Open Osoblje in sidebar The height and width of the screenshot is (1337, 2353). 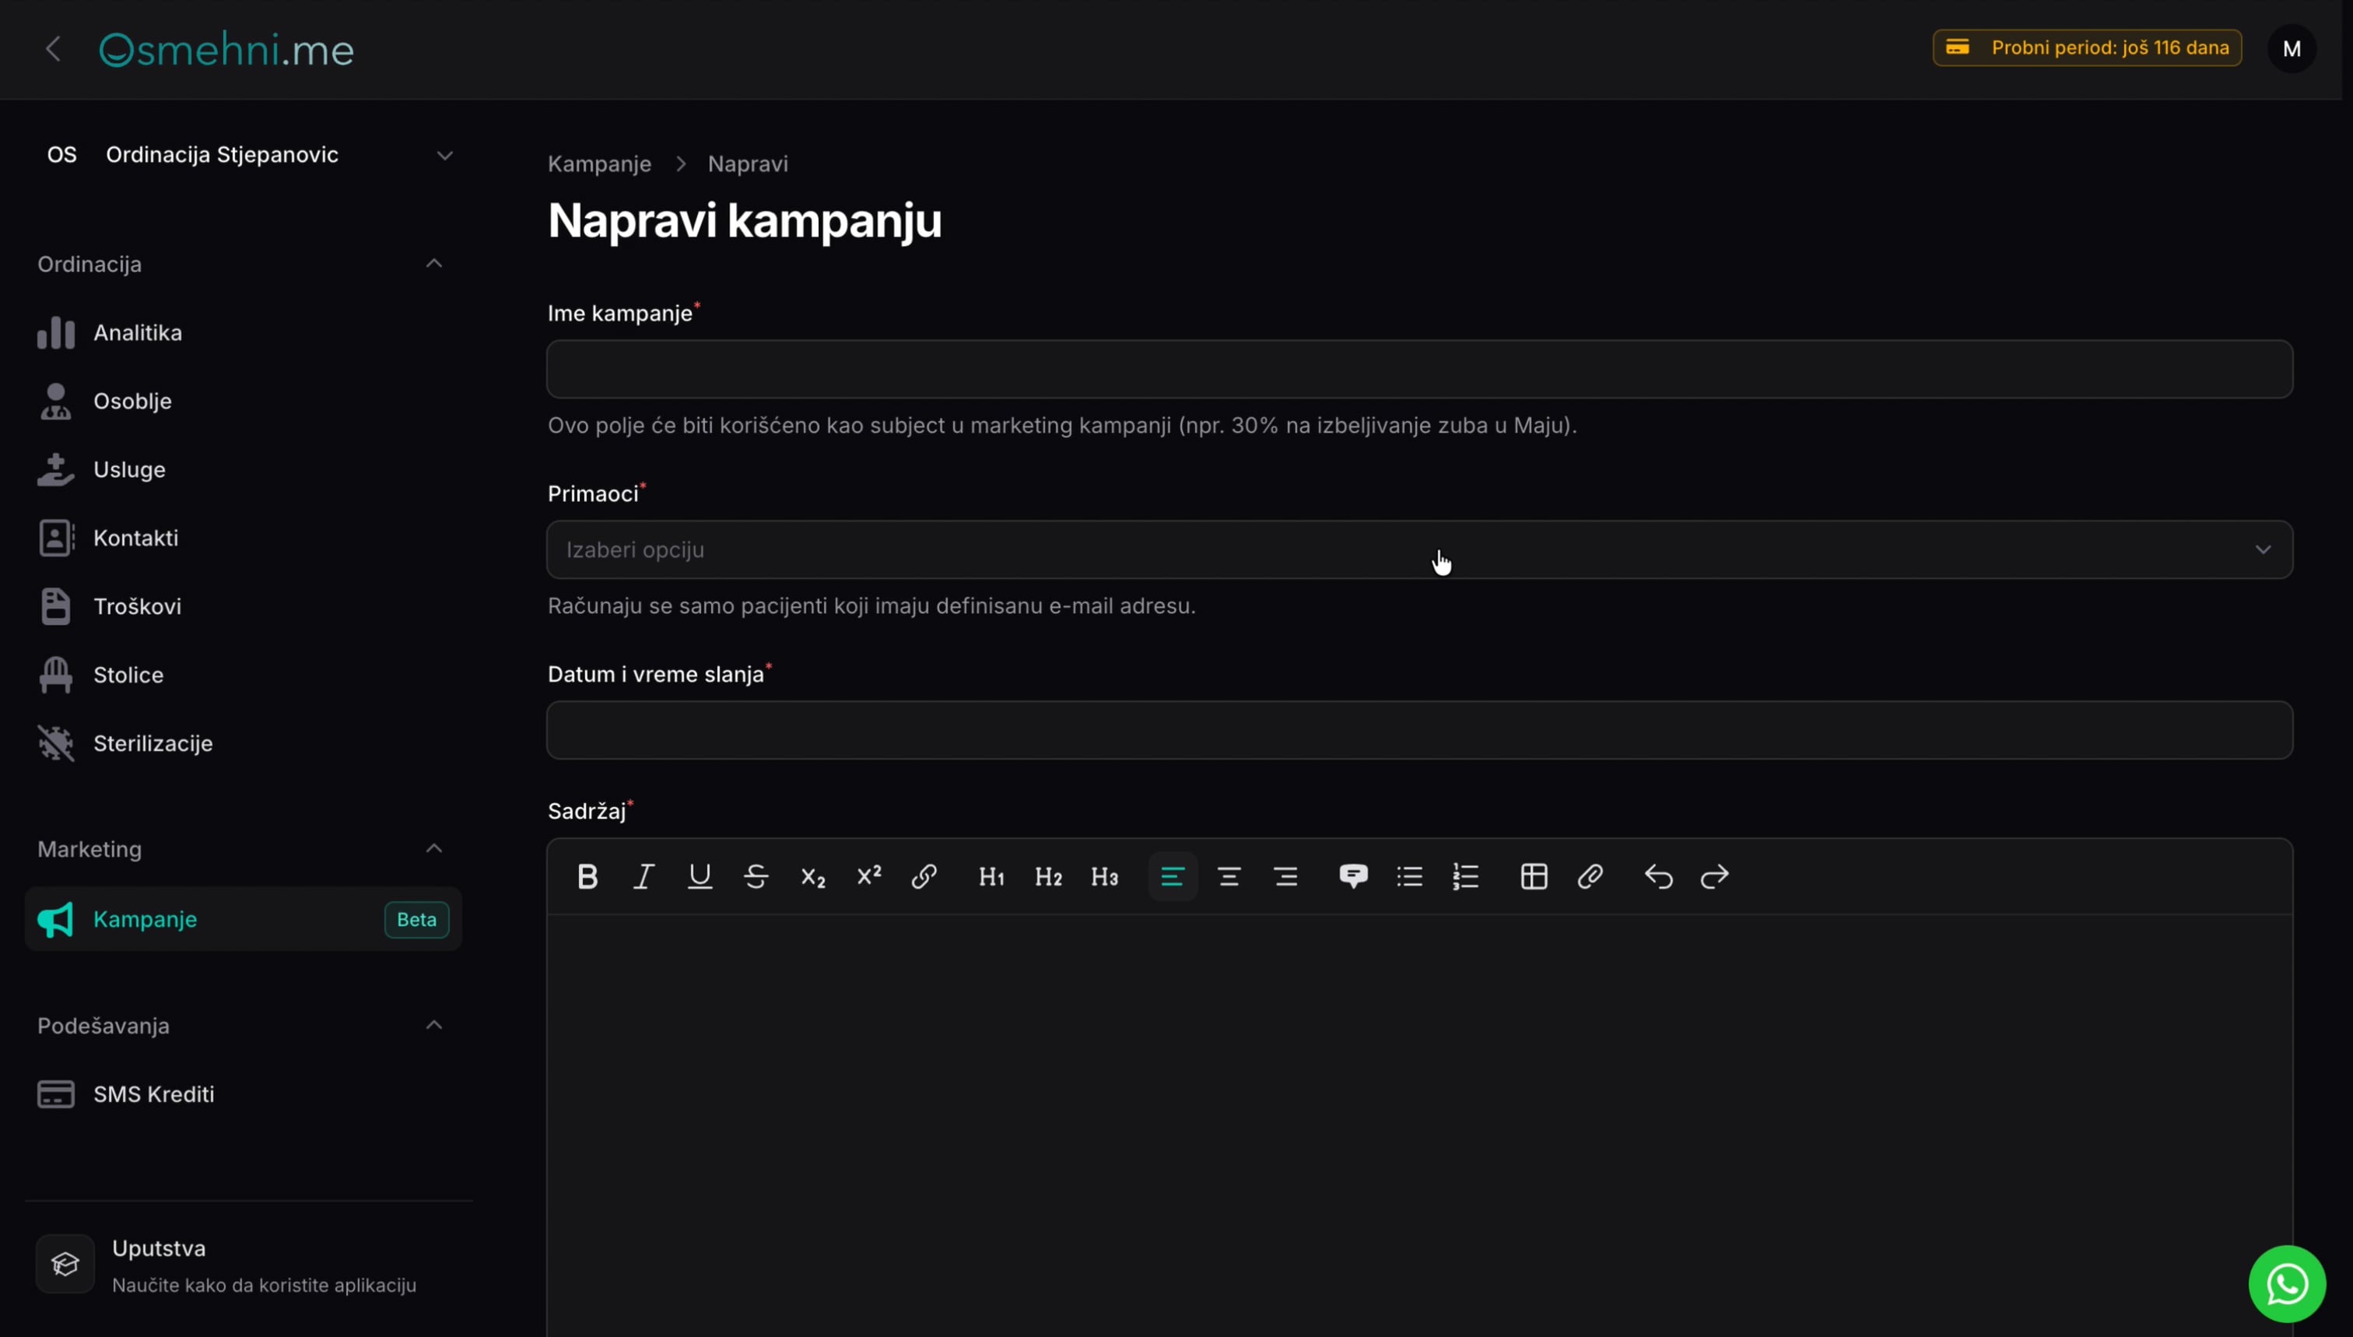pyautogui.click(x=242, y=402)
